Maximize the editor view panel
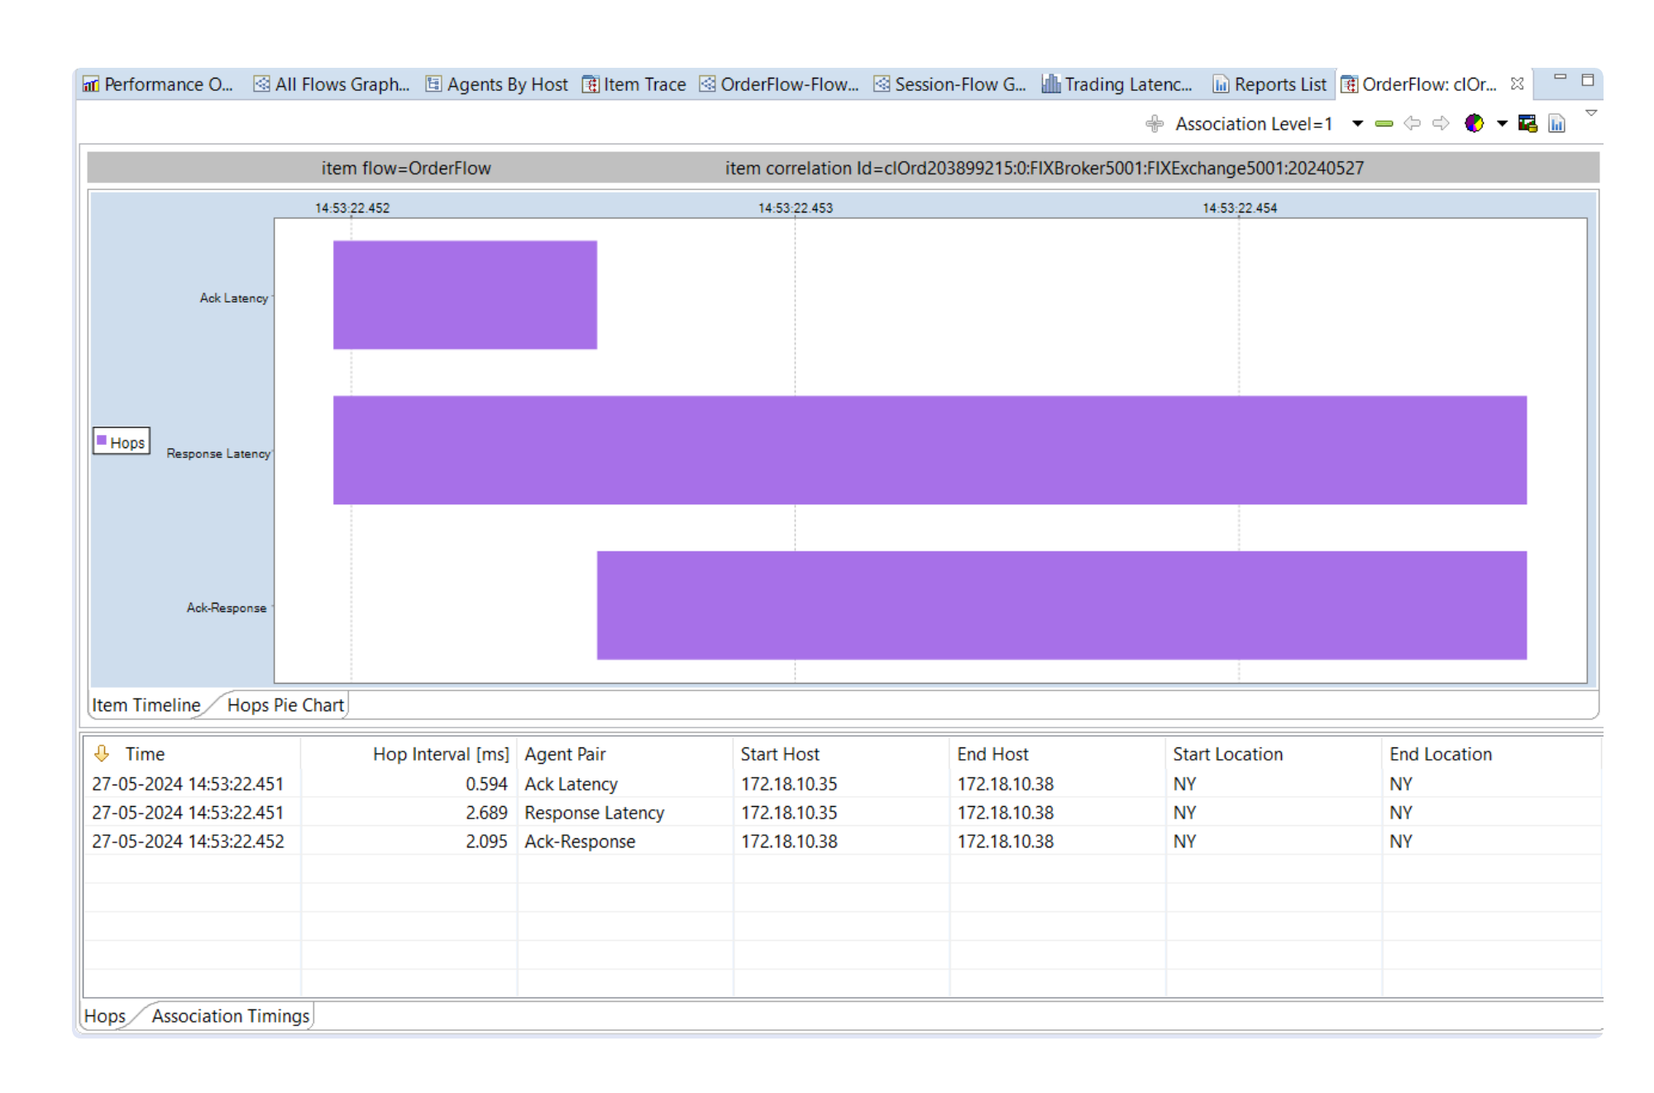This screenshot has width=1654, height=1093. [1588, 79]
